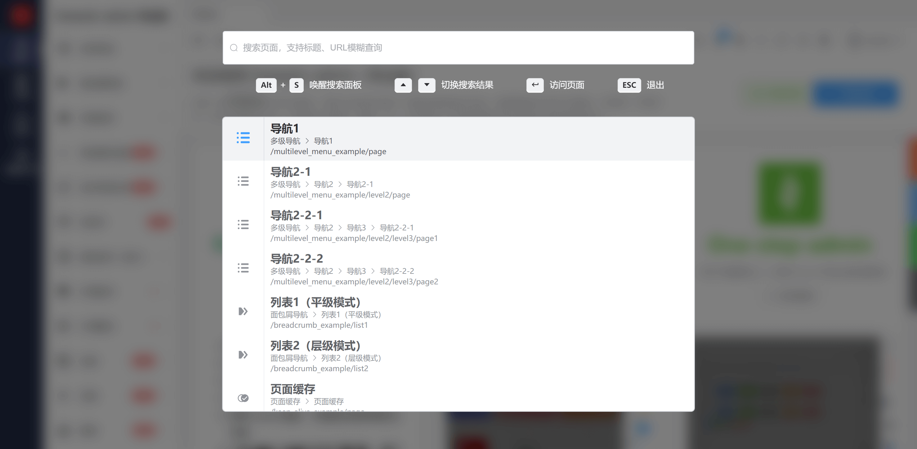
Task: Click the list icon beside 导航2-2-2
Action: (x=243, y=268)
